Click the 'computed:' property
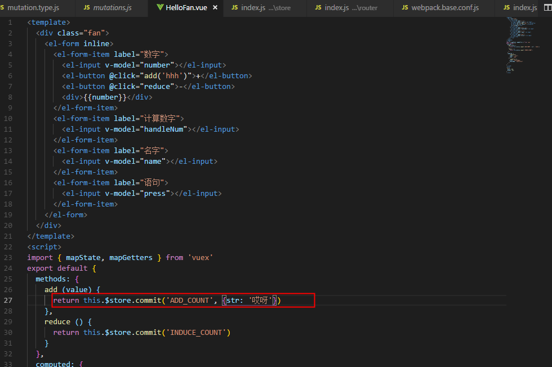Viewport: 552px width, 367px height. [55, 364]
